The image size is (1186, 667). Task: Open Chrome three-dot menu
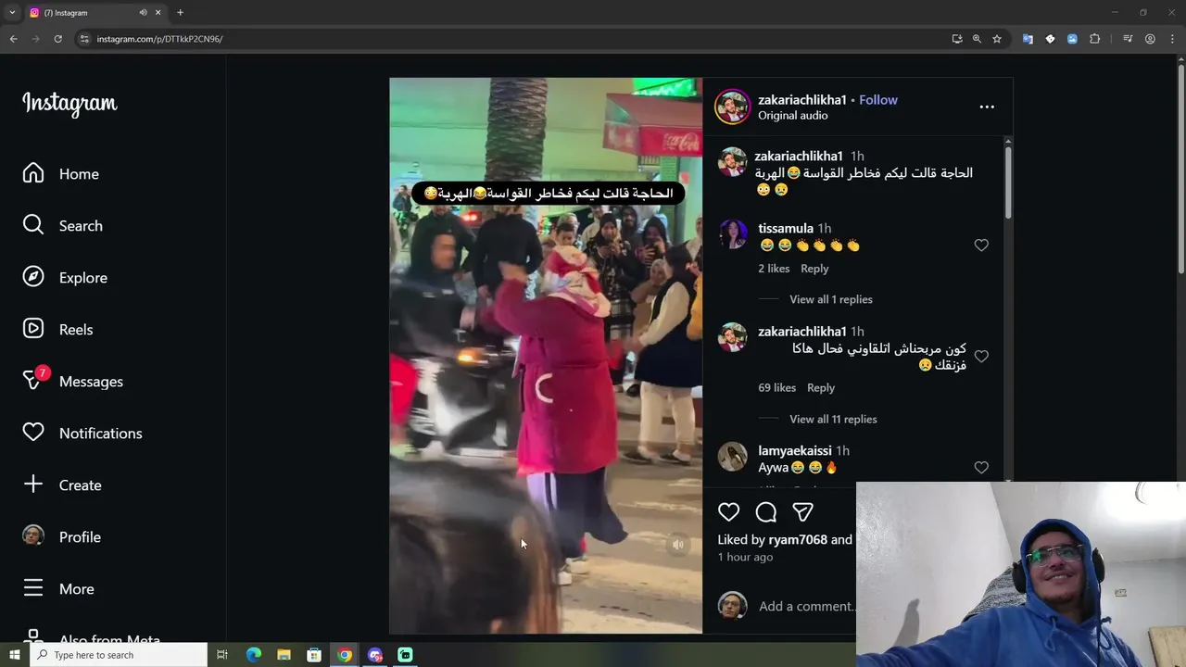pos(1172,39)
